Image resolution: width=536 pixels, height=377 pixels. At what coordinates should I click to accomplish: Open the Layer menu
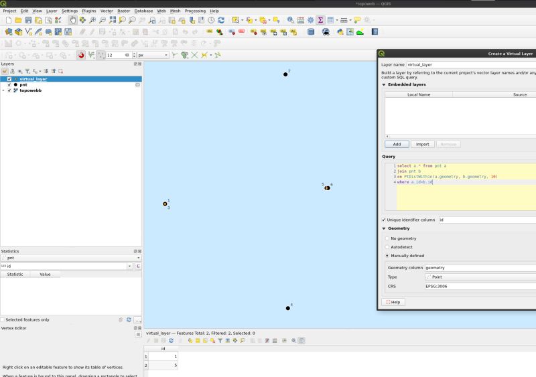pos(52,11)
